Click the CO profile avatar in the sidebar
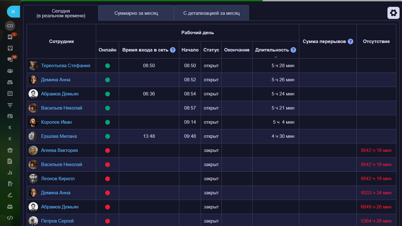402x226 pixels. point(10,26)
